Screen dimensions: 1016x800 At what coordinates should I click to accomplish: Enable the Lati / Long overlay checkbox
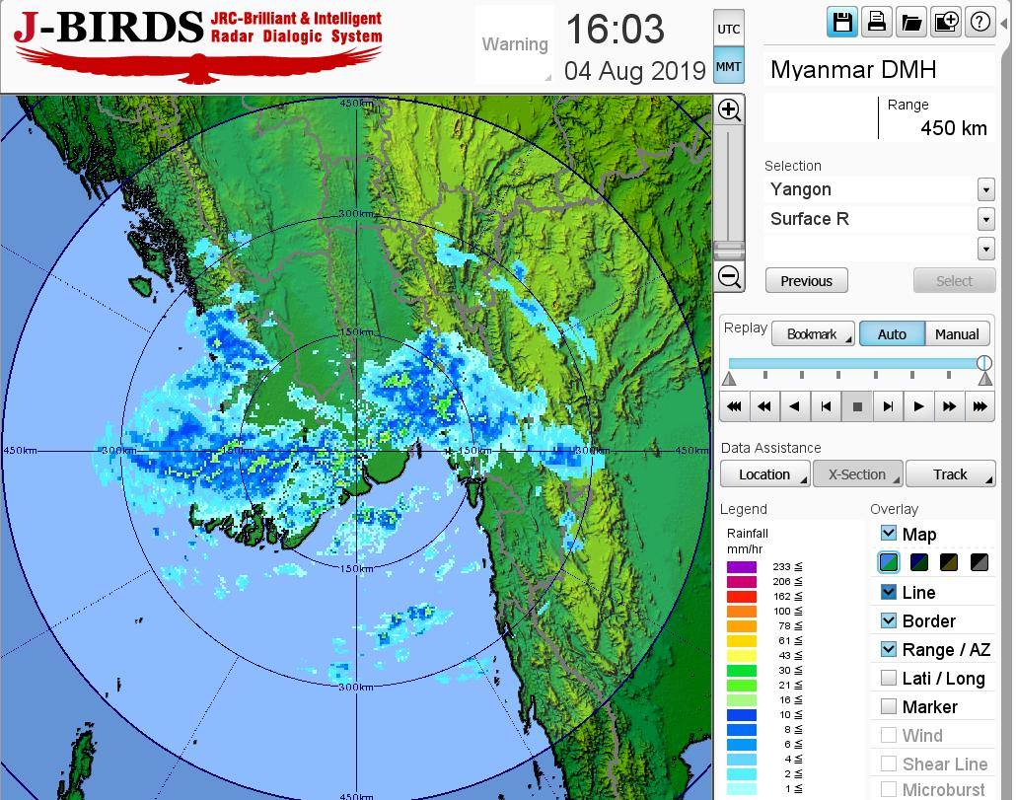[889, 678]
